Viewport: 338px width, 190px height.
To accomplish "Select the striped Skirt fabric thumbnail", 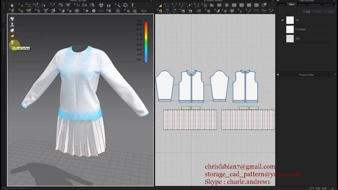I will tap(290, 39).
